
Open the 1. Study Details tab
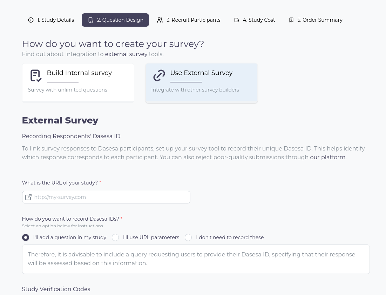51,20
